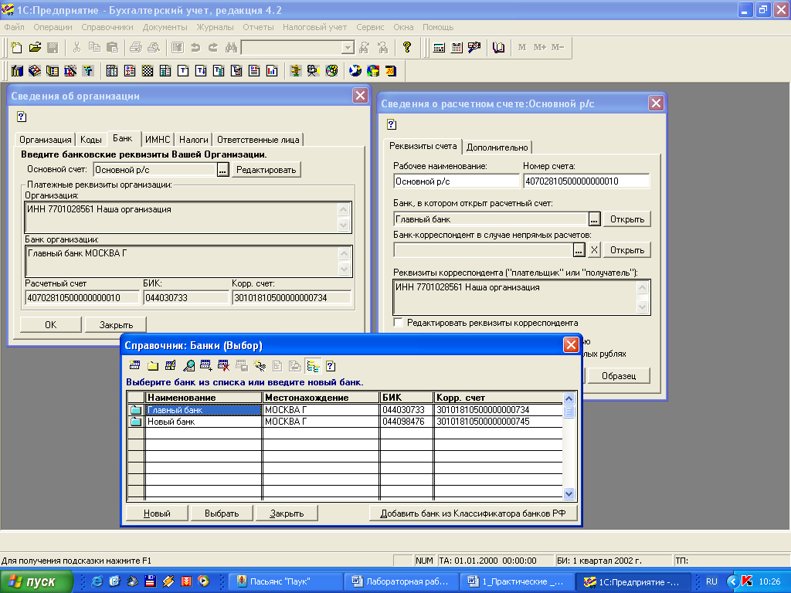Click the Новый button in Банки dialog
The height and width of the screenshot is (593, 791).
coord(157,513)
